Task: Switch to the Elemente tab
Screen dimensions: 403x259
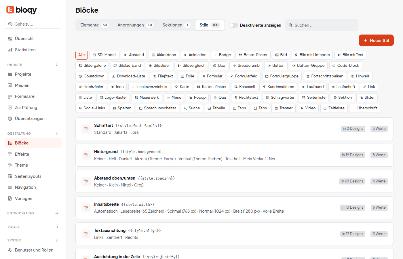Action: (x=94, y=25)
